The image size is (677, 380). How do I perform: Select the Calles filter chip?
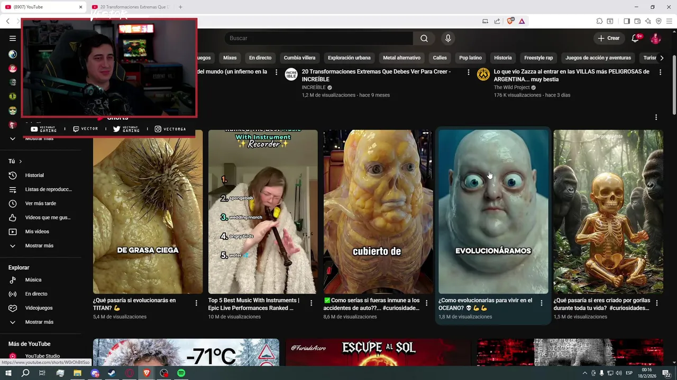coord(440,58)
